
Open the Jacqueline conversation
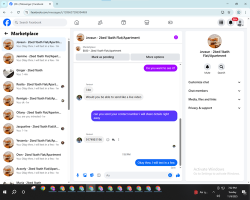point(33,128)
